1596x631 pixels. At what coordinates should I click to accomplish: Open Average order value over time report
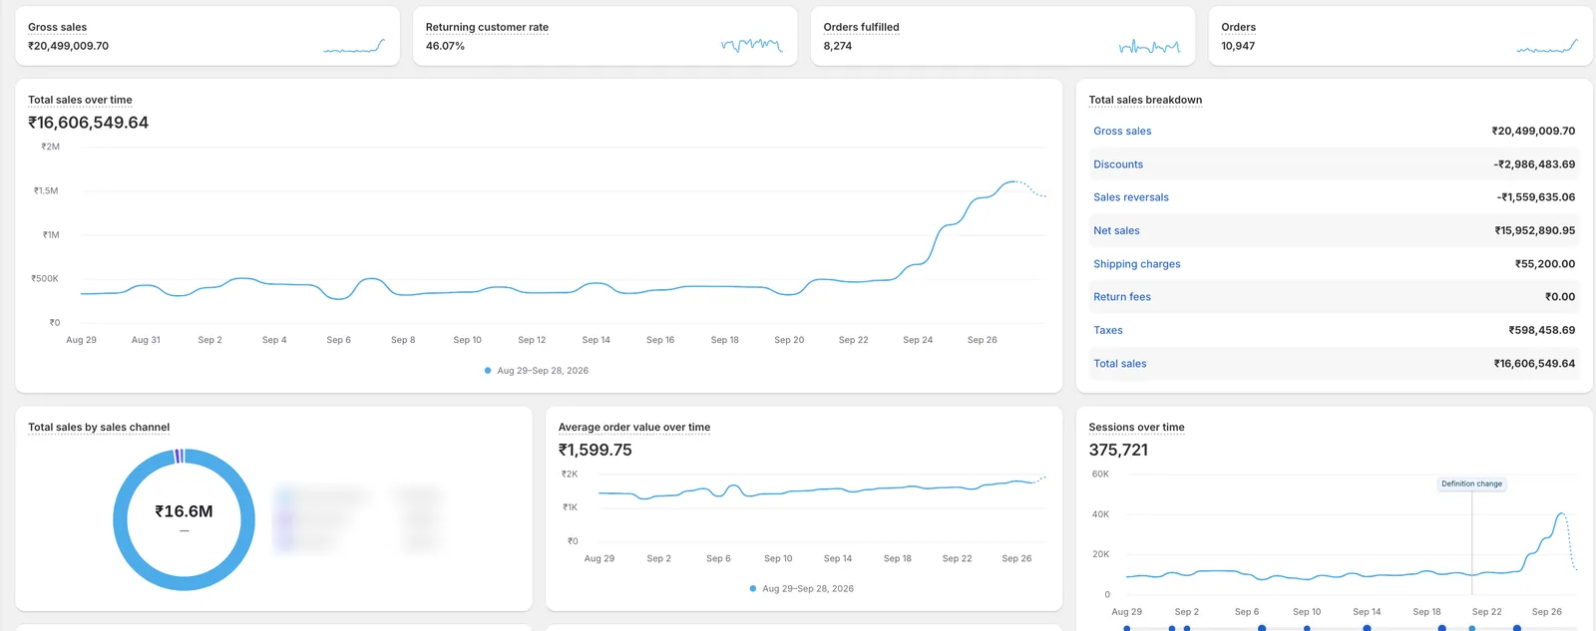(x=634, y=427)
